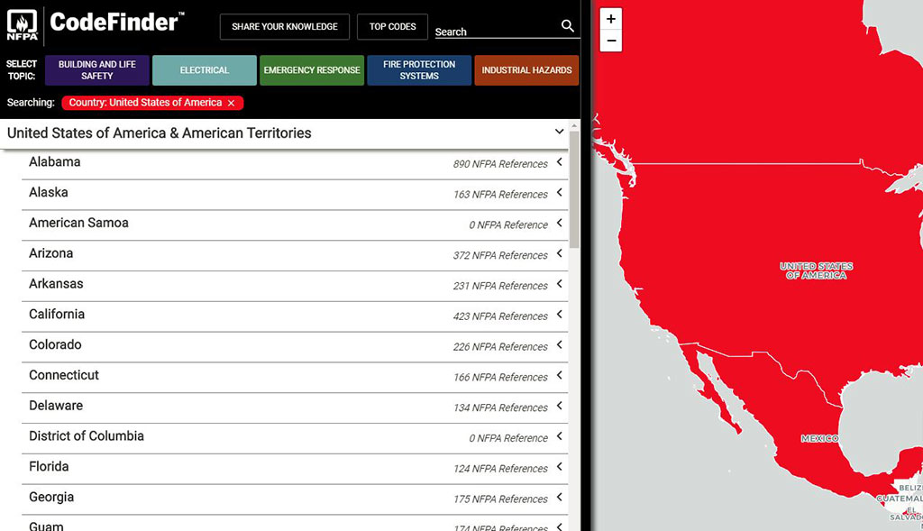Open the Top Codes page
Image resolution: width=923 pixels, height=531 pixels.
[392, 26]
